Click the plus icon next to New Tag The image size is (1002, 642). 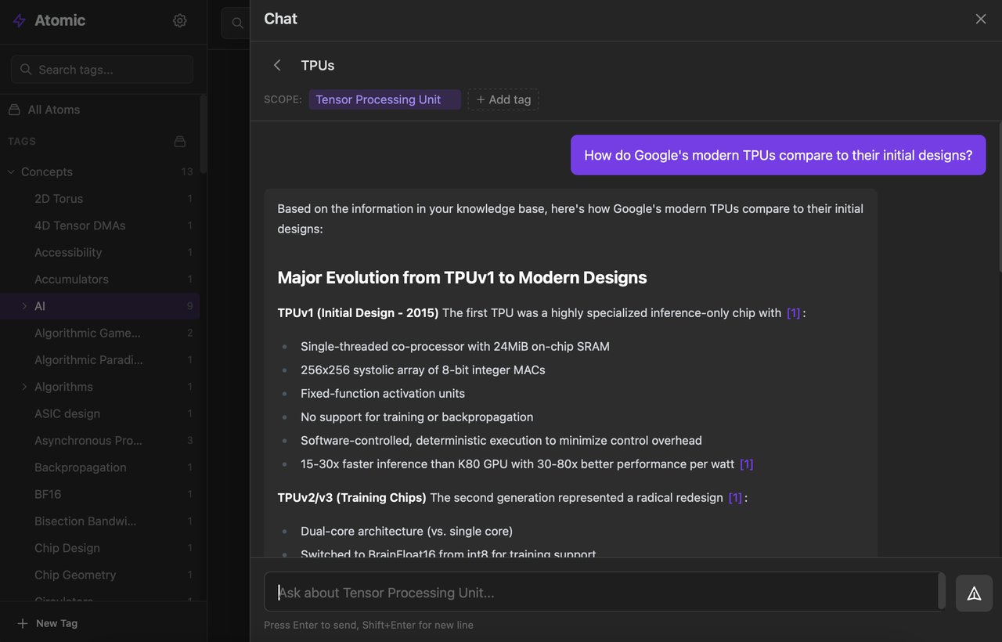23,623
